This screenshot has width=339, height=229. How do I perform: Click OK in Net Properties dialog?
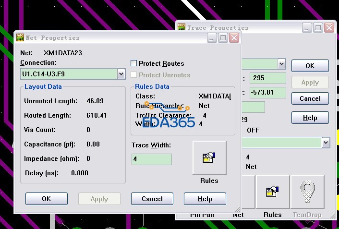(x=47, y=199)
